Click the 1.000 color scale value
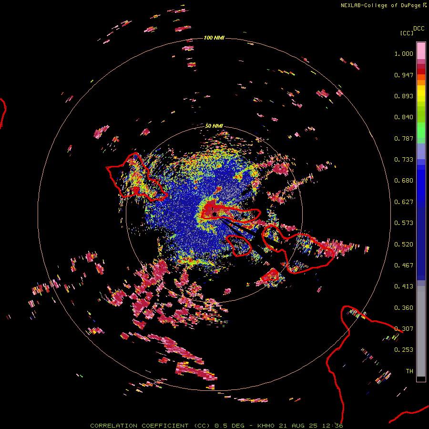 pyautogui.click(x=404, y=53)
